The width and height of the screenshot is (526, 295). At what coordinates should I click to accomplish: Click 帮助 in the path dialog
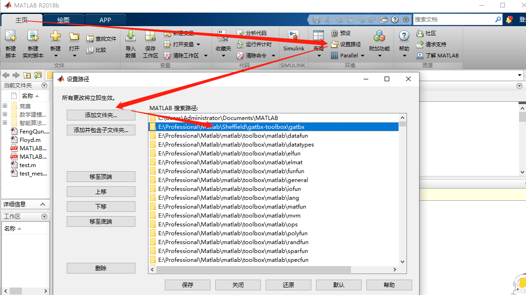click(x=389, y=285)
